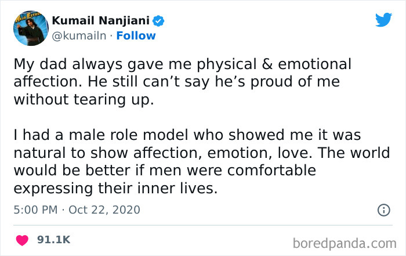
Task: Follow the @kumailn account
Action: (135, 35)
